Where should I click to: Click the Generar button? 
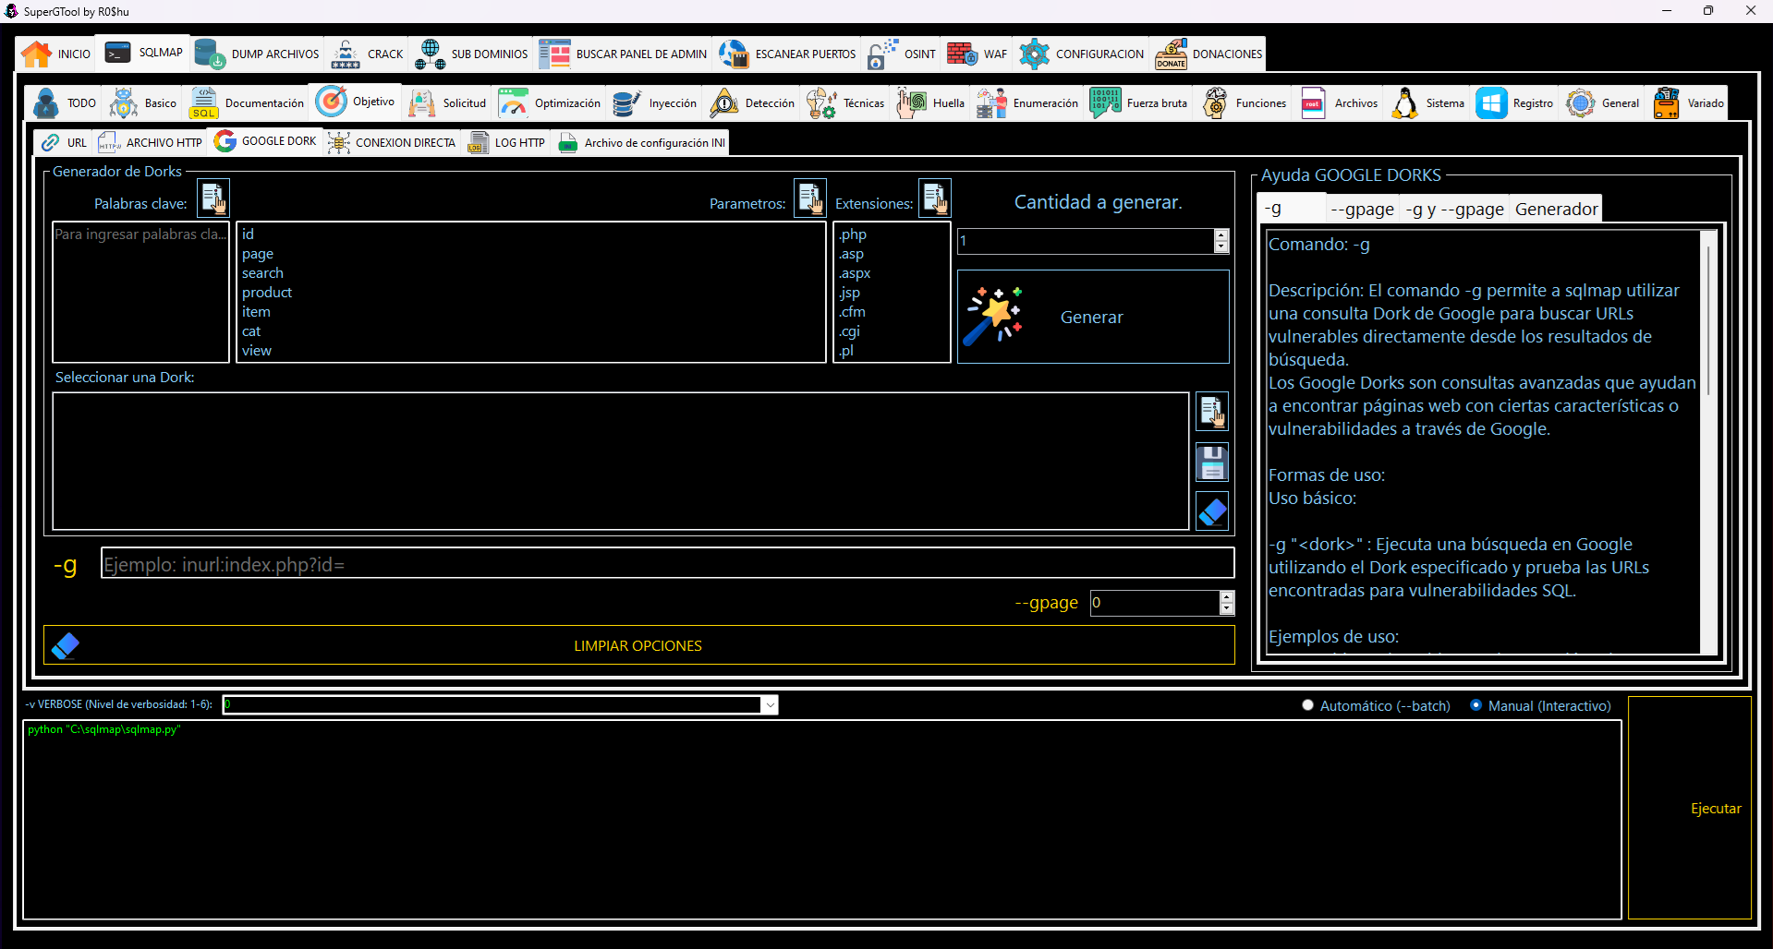(x=1093, y=317)
